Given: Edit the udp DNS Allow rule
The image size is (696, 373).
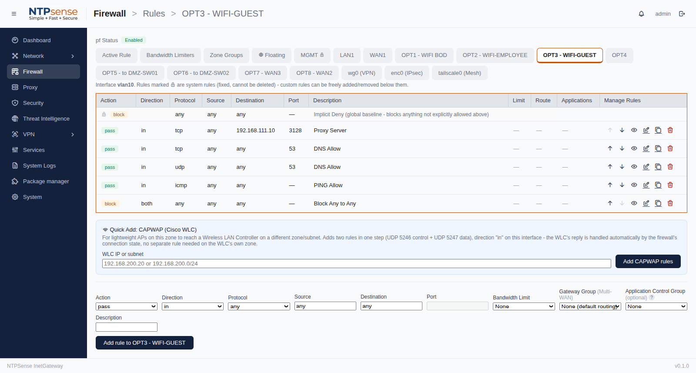Looking at the screenshot, I should [x=646, y=167].
